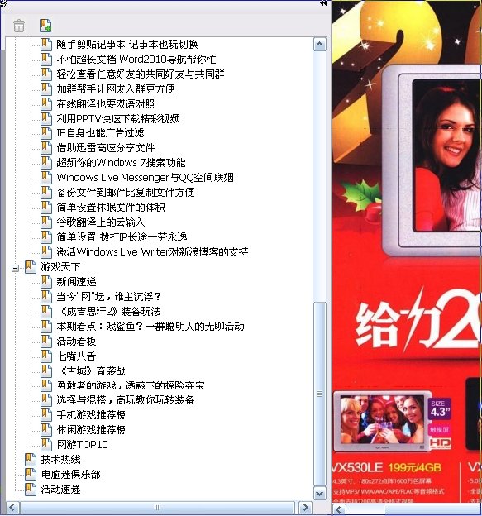Screen dimensions: 482x516
Task: Click the bookmark panel scroll left arrow
Action: point(12,508)
